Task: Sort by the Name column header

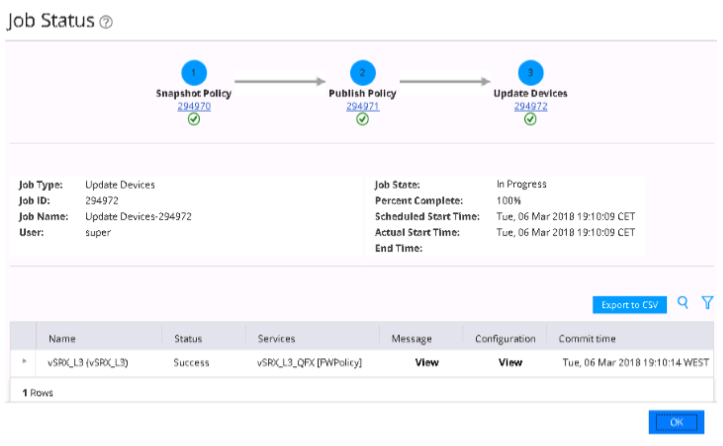Action: click(x=62, y=339)
